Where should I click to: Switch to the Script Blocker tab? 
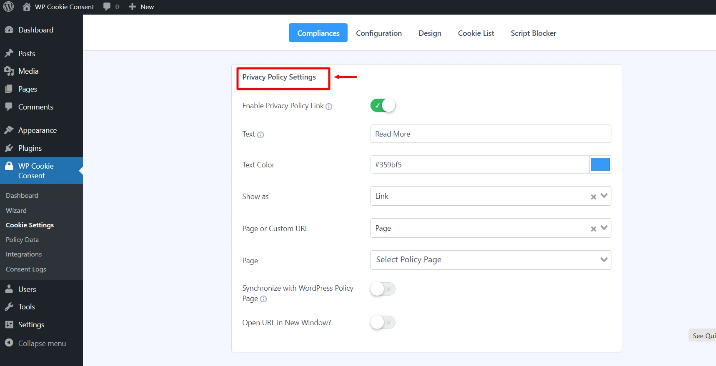(533, 33)
